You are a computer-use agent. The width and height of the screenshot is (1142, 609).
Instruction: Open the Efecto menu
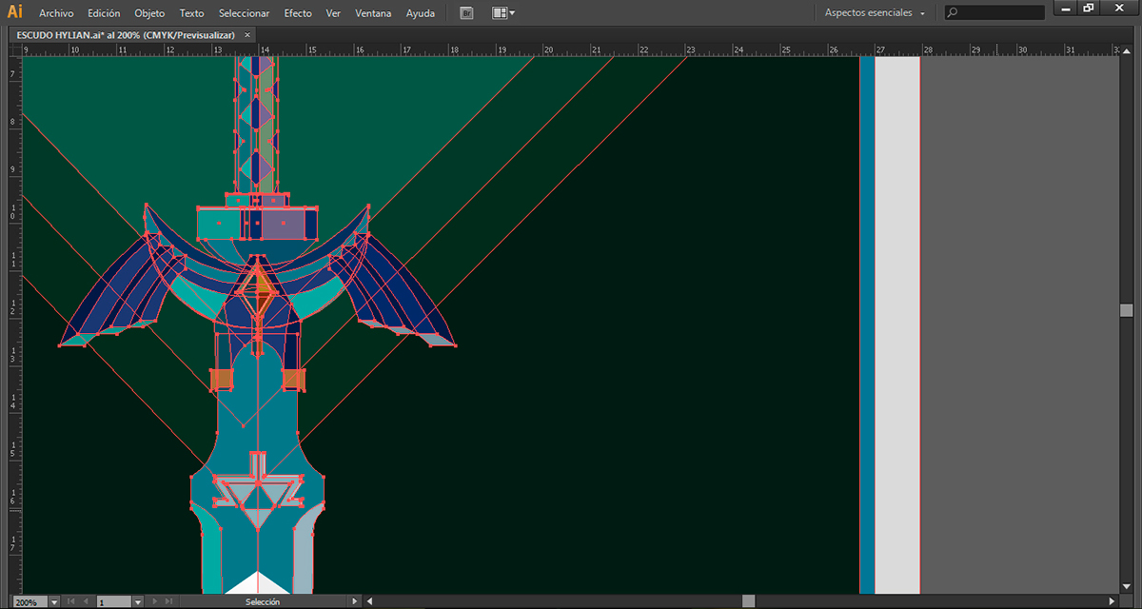point(298,12)
